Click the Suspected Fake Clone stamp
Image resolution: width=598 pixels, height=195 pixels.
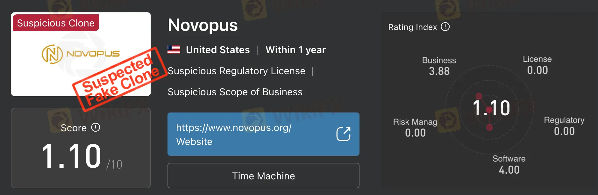tap(120, 79)
